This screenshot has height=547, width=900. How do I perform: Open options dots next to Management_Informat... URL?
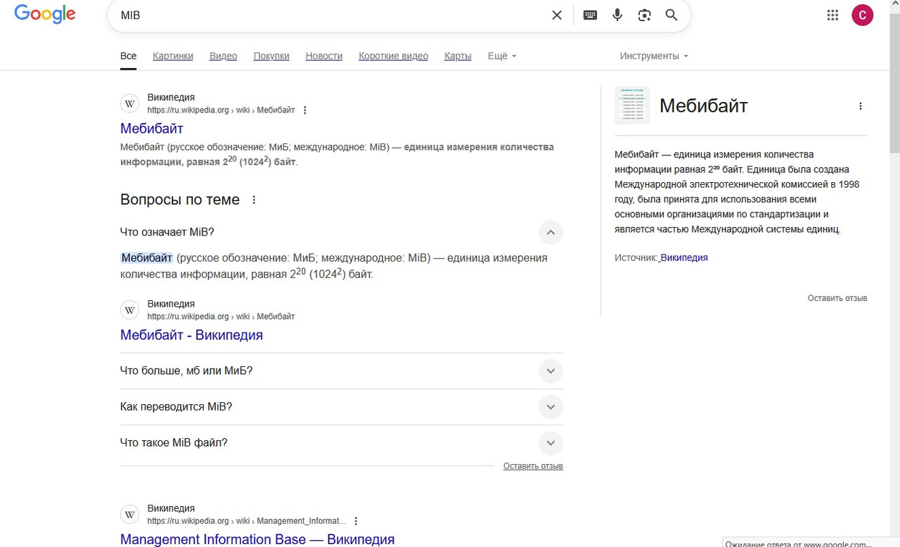pyautogui.click(x=356, y=521)
